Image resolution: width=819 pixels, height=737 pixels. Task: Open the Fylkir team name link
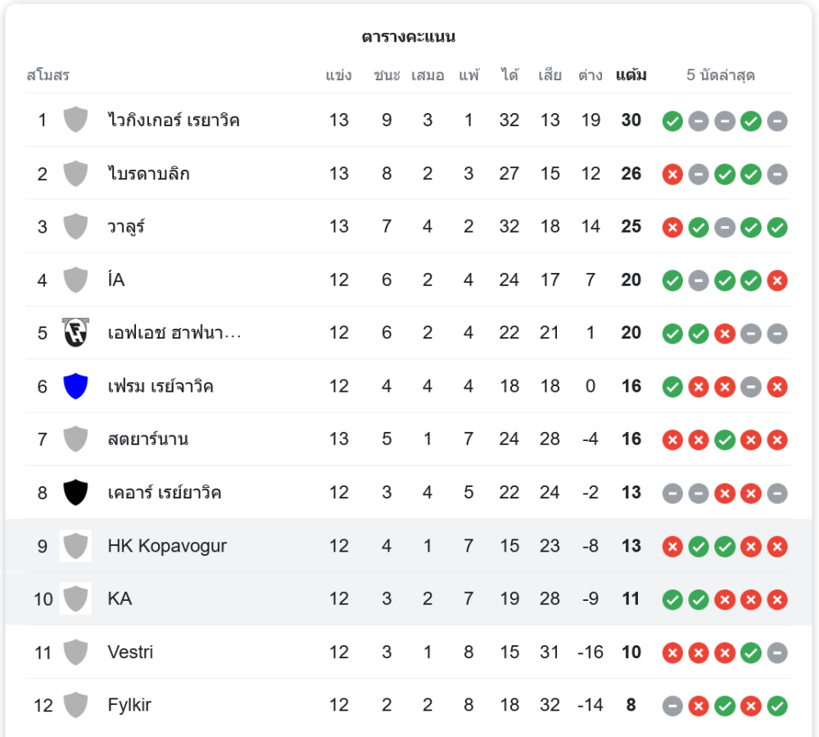[129, 705]
